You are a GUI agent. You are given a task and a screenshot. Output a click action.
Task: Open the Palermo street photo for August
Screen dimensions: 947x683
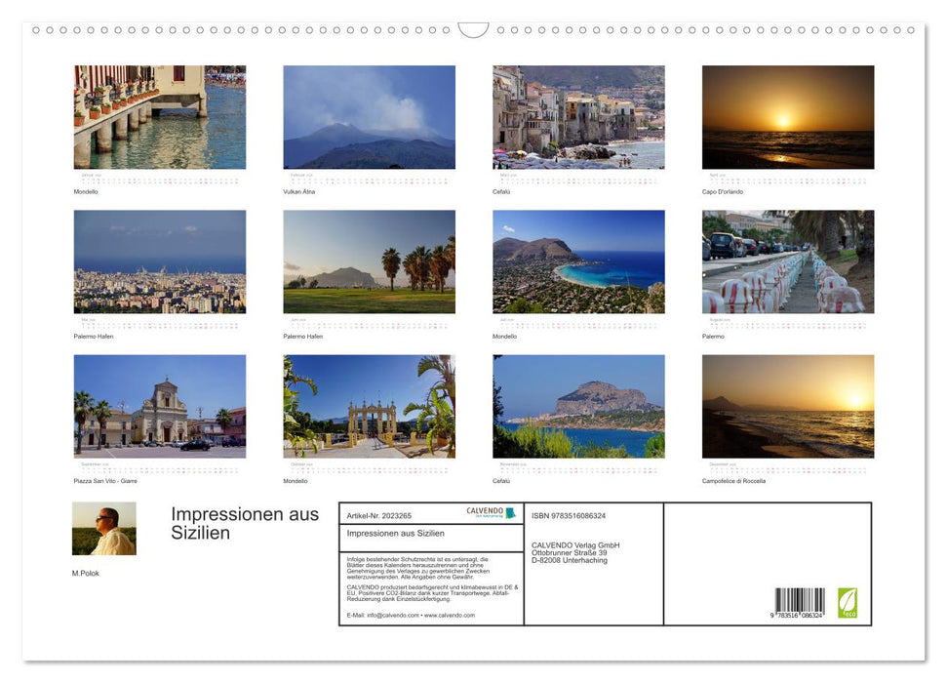click(x=787, y=261)
